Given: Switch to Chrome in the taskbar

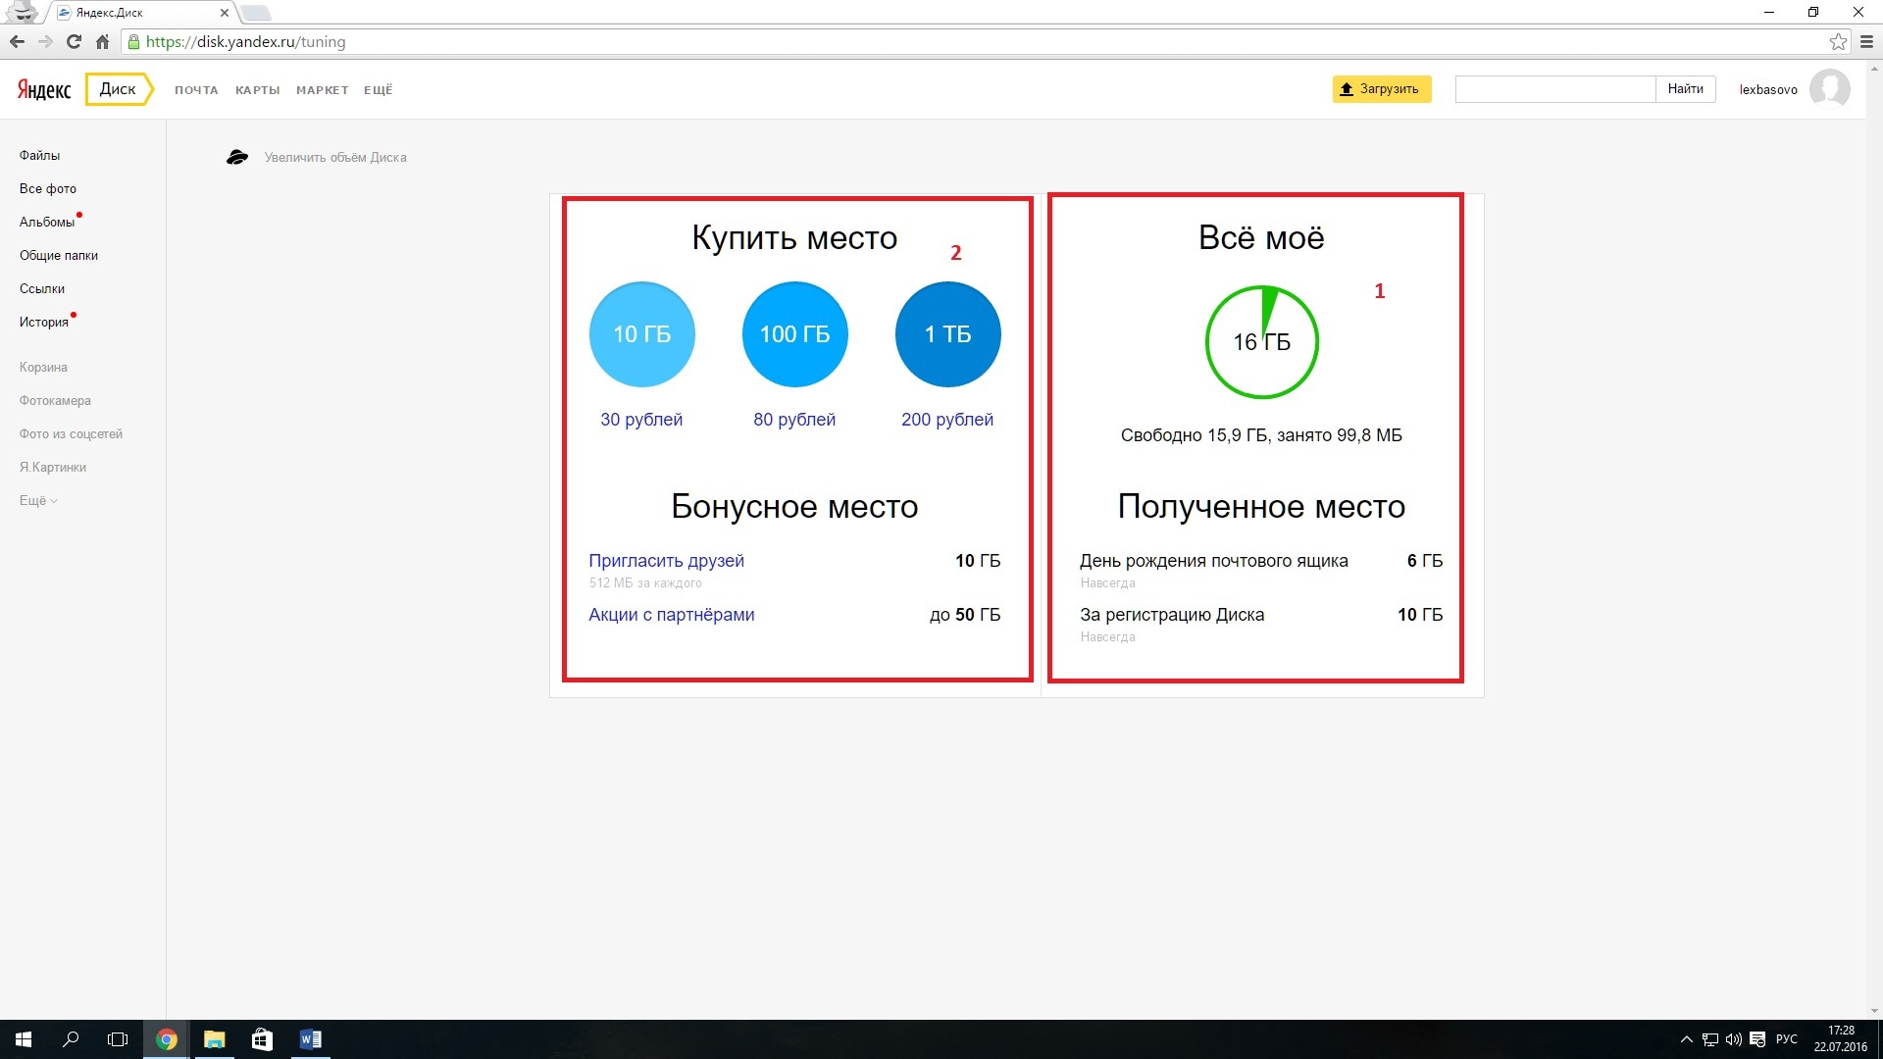Looking at the screenshot, I should [167, 1039].
